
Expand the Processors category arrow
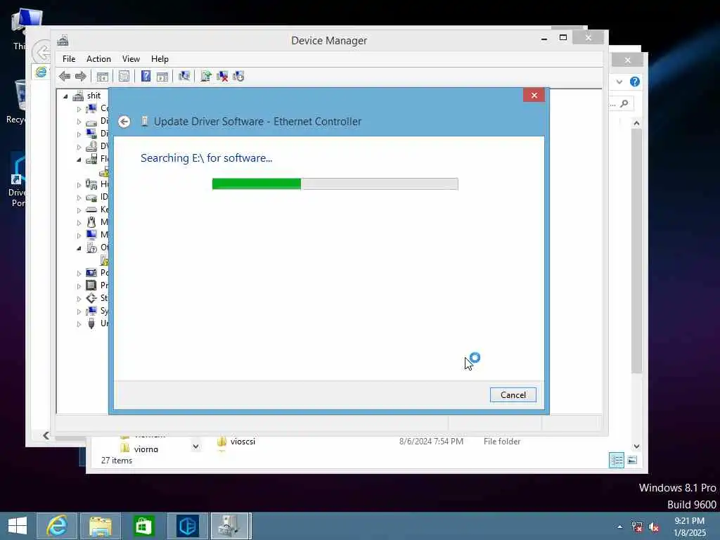coord(79,286)
